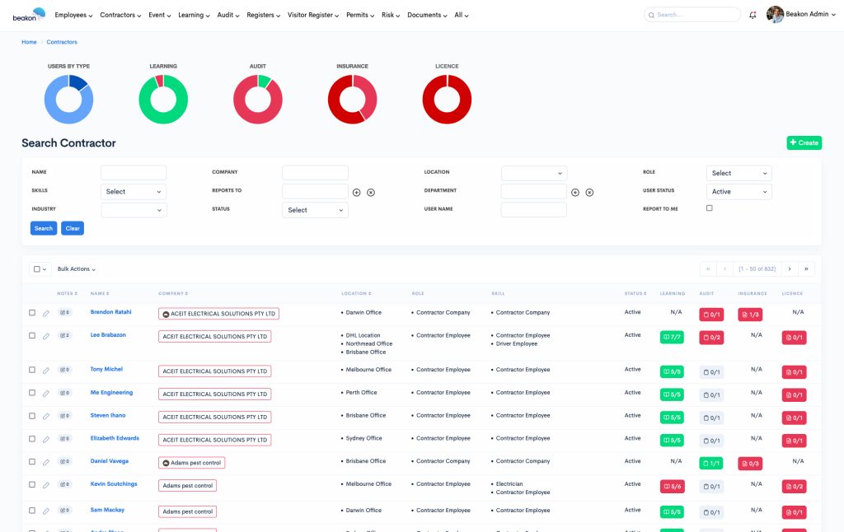This screenshot has height=532, width=844.
Task: Click the Licence 0/1 badge for Tony Michel
Action: [794, 371]
